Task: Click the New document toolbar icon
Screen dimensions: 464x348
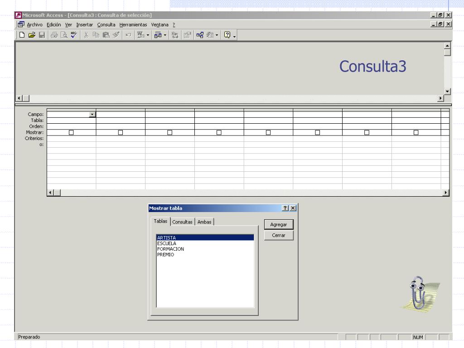Action: click(22, 35)
